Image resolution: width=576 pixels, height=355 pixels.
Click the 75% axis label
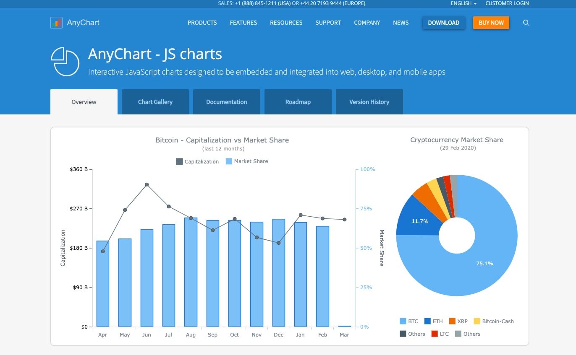[x=366, y=209]
